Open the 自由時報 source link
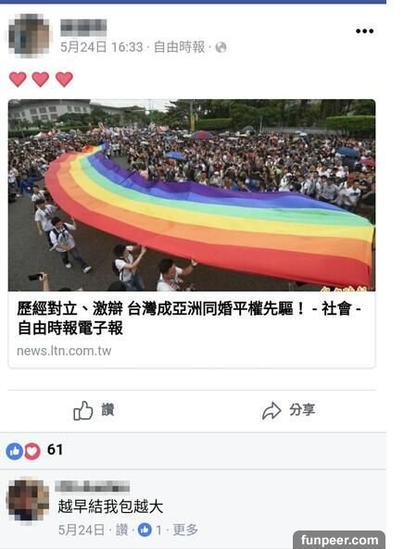Viewport: 404px width, 549px height. point(180,47)
